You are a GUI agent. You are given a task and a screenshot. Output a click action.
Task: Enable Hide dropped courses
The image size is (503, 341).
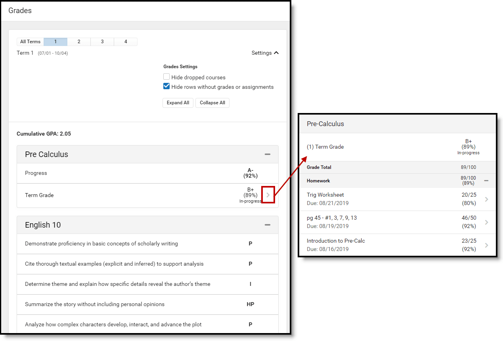pos(166,76)
